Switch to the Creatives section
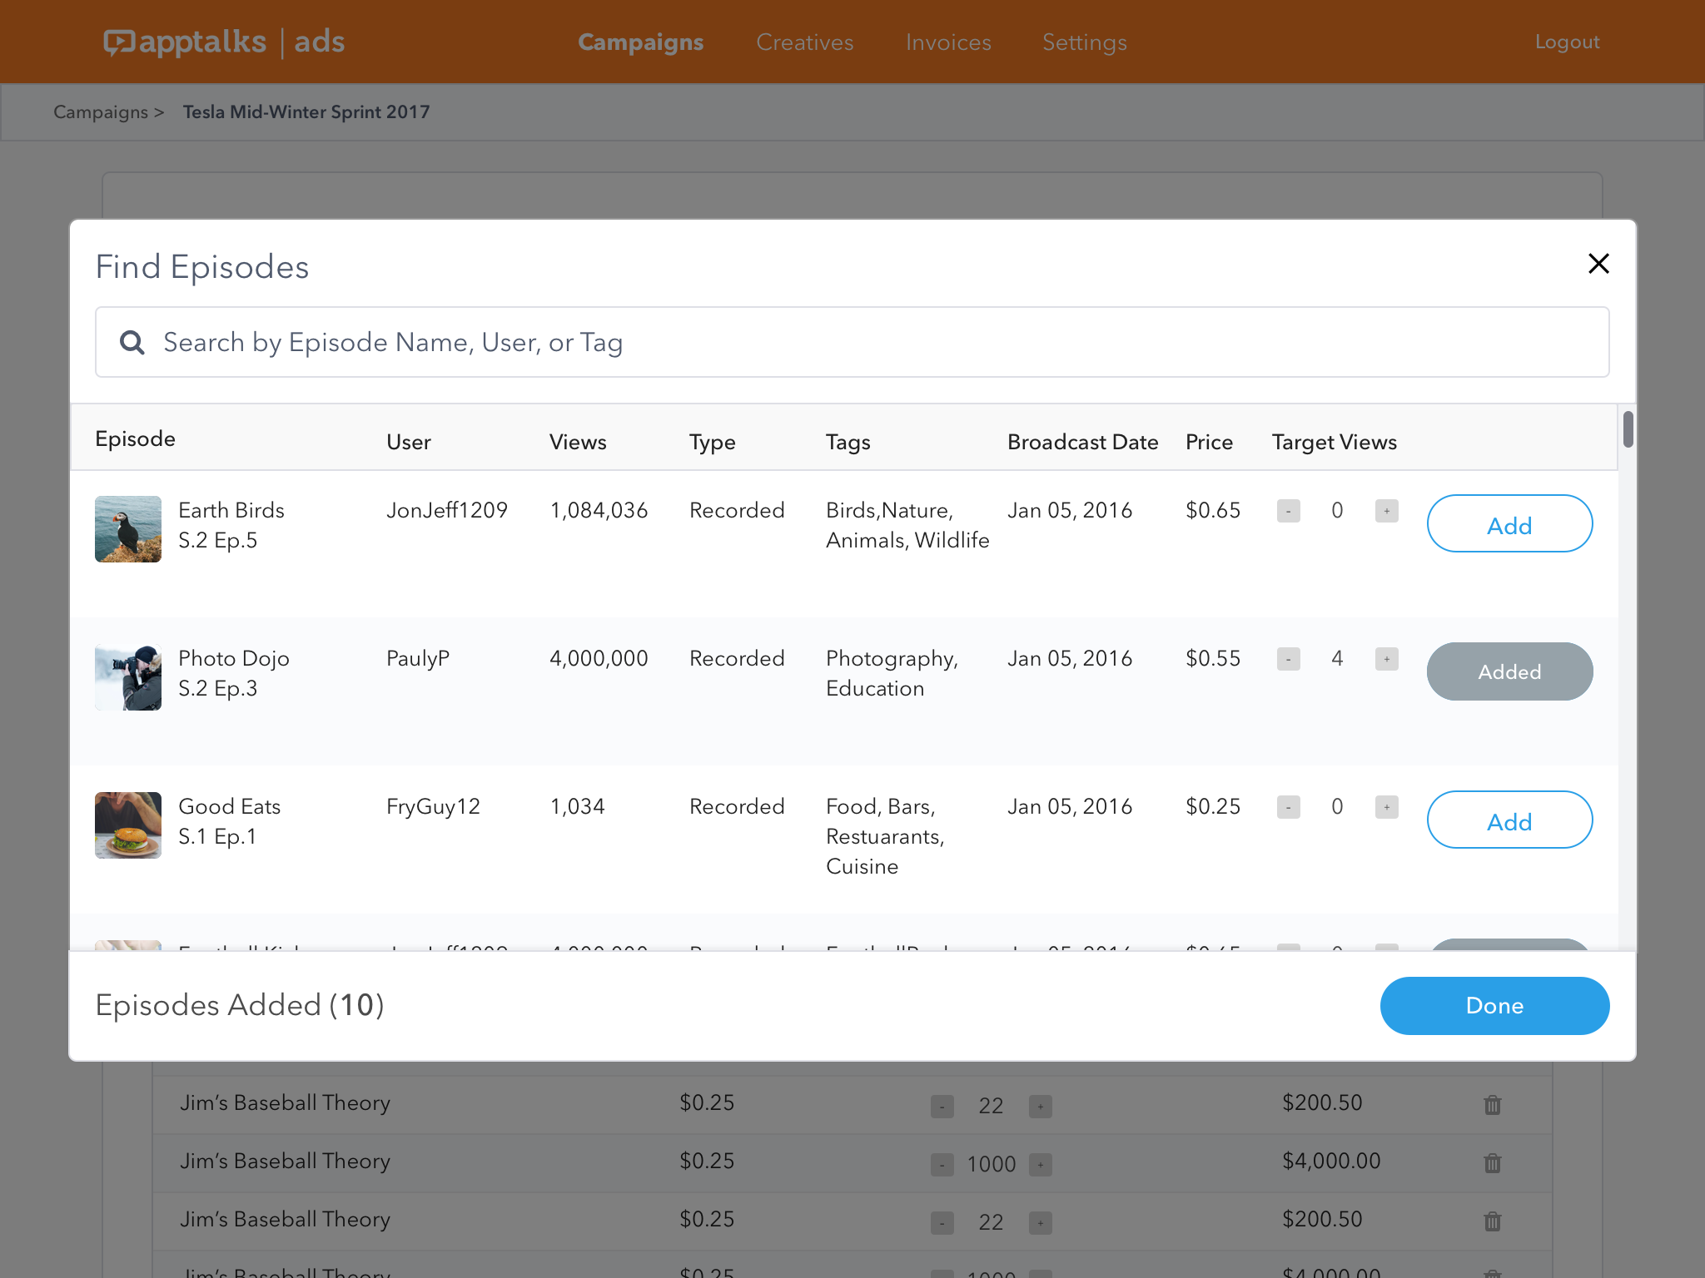 tap(804, 42)
